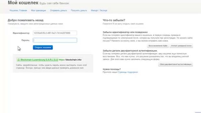Click the Что-то забыли? heading
201x113 pixels.
tap(114, 20)
